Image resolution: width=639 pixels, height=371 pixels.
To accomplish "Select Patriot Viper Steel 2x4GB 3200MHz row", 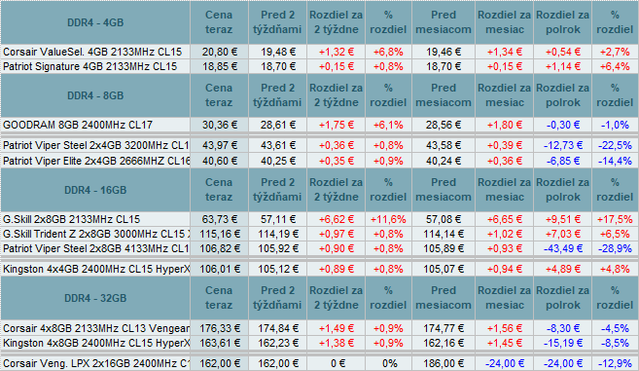I will pyautogui.click(x=319, y=145).
